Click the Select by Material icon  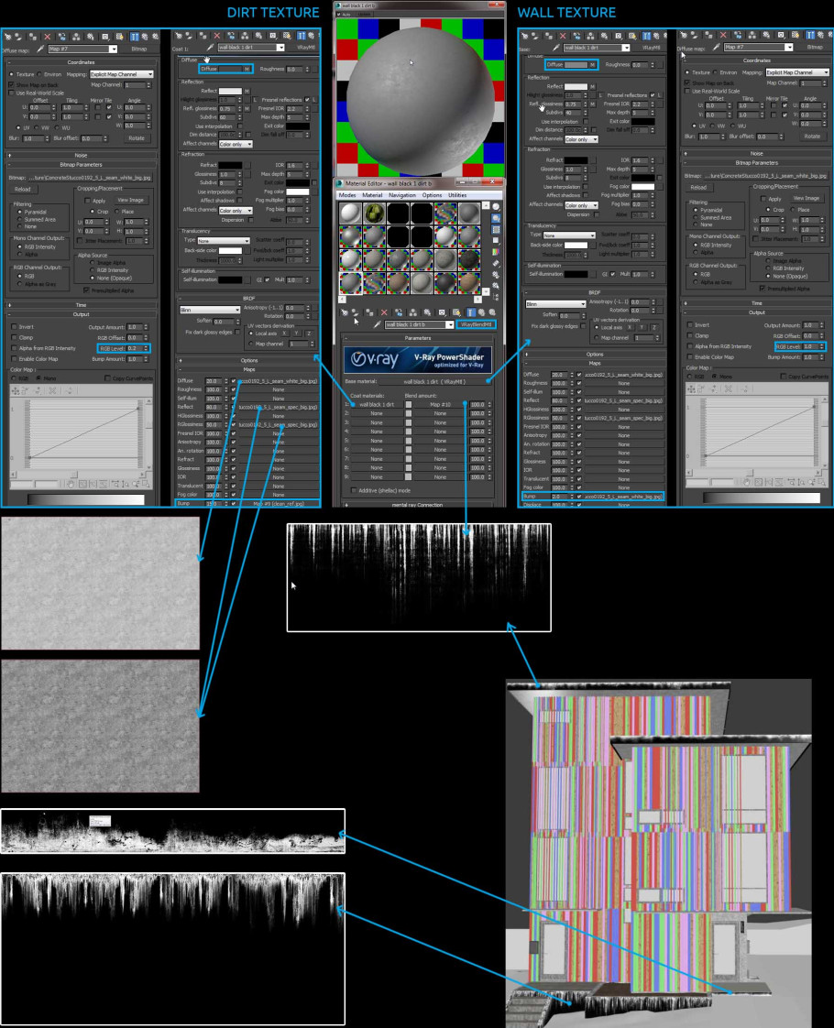(497, 286)
